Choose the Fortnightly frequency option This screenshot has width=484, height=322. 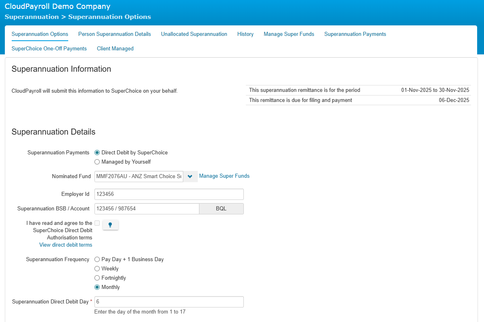point(97,278)
